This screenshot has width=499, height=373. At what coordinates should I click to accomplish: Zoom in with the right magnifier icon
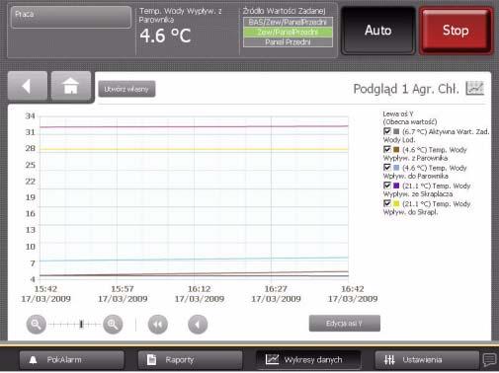(x=113, y=325)
